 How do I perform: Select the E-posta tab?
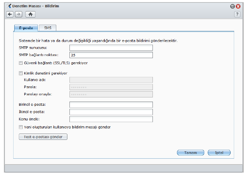[26, 28]
